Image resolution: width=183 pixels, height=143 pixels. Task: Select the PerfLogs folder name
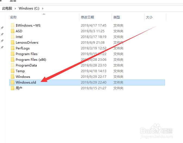[23, 48]
